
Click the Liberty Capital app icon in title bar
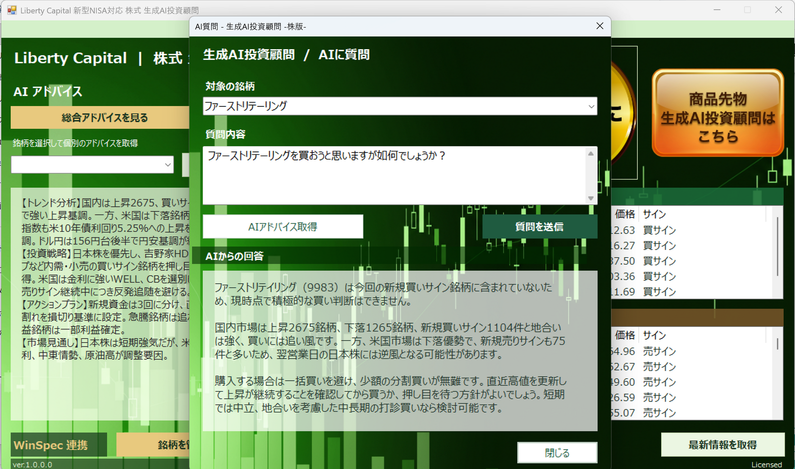[x=12, y=10]
